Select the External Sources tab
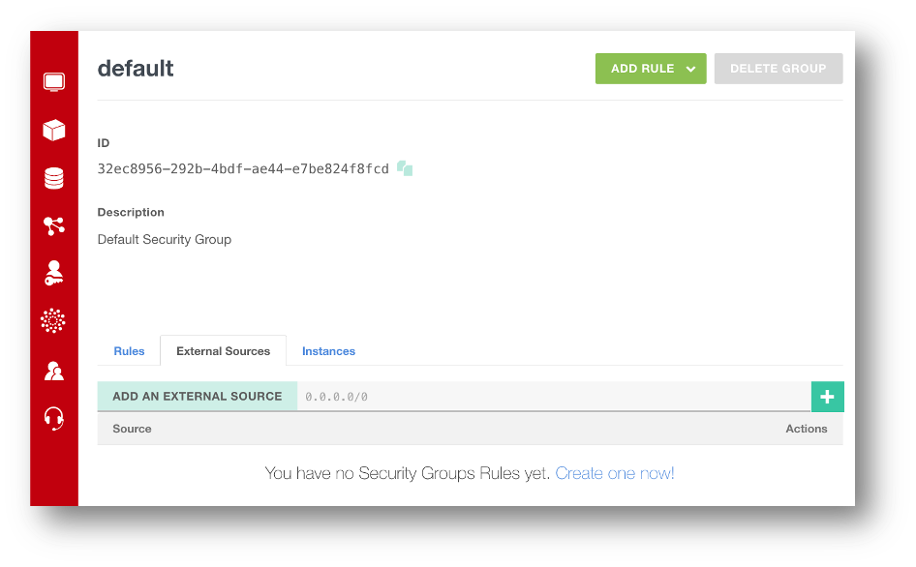916x567 pixels. pyautogui.click(x=223, y=351)
